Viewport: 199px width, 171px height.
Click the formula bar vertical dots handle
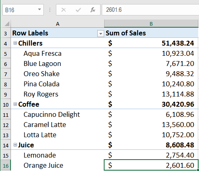50,10
